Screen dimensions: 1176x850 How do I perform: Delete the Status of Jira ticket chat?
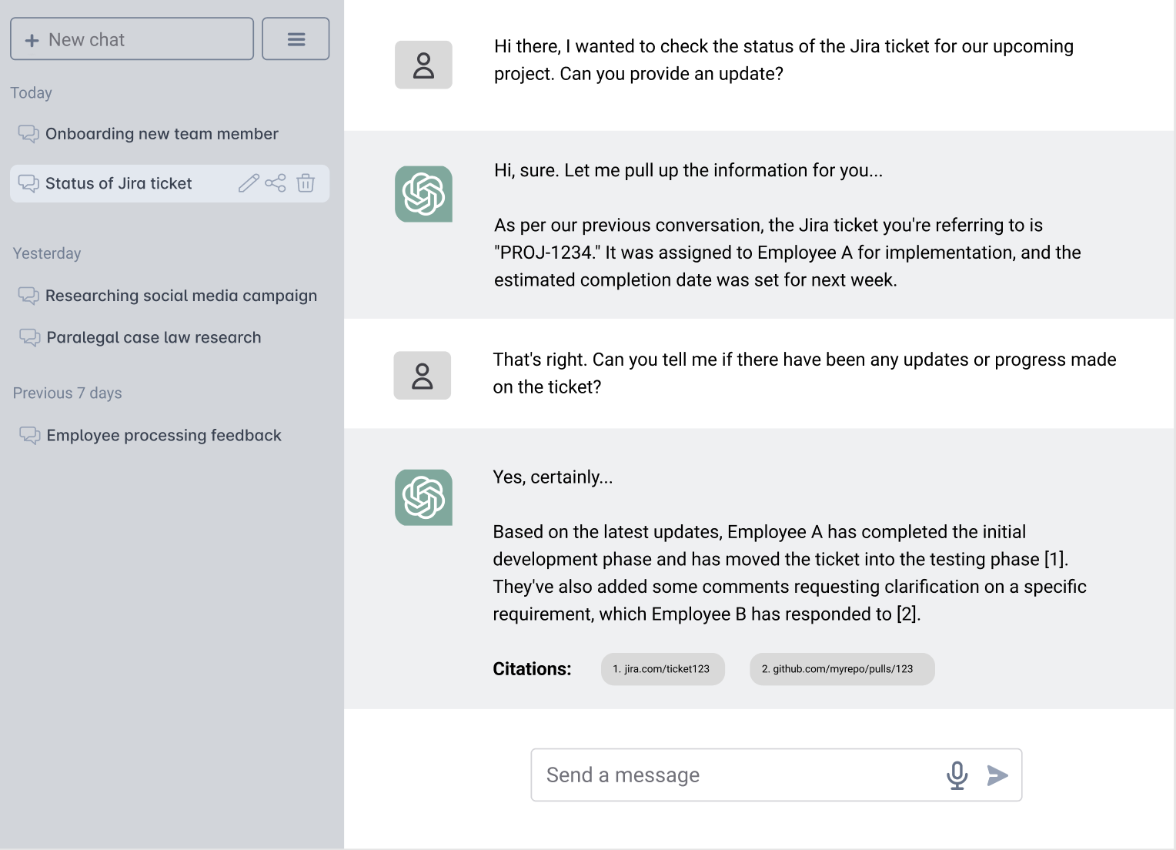[306, 183]
